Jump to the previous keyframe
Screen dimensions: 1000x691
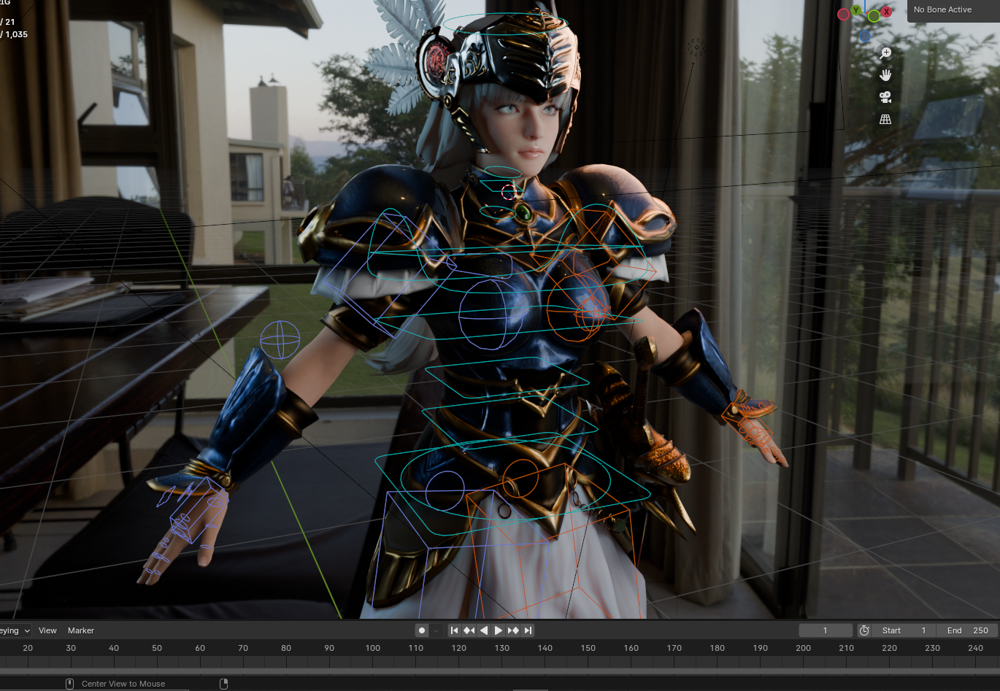pos(469,630)
